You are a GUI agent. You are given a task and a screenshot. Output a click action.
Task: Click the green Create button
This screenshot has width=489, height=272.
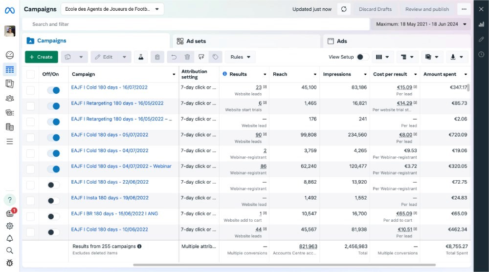[x=42, y=57]
